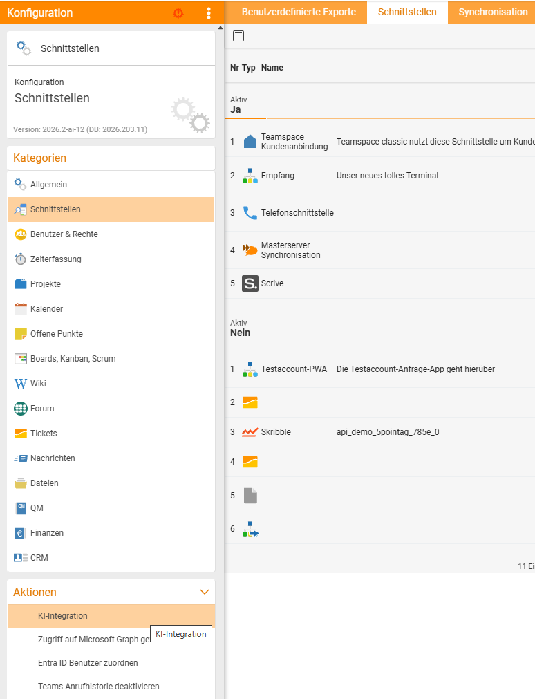Click the gears icon beside Schnittstellen title
Image resolution: width=535 pixels, height=699 pixels.
(x=24, y=48)
